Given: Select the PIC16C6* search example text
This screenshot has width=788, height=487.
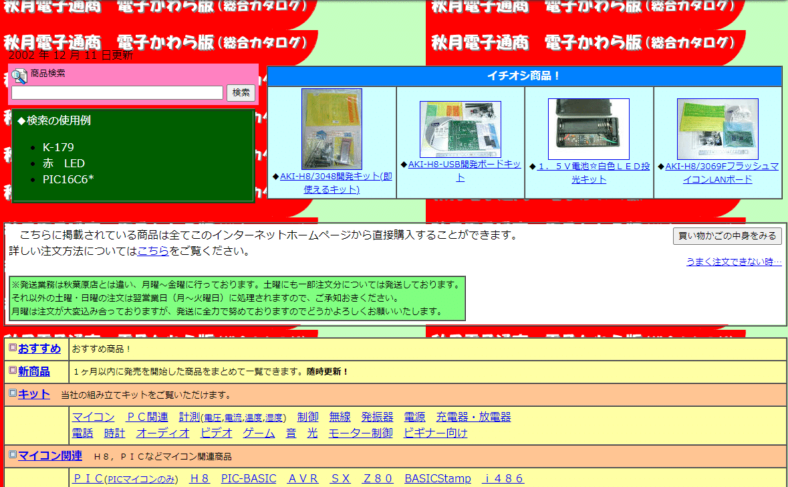Looking at the screenshot, I should tap(68, 179).
